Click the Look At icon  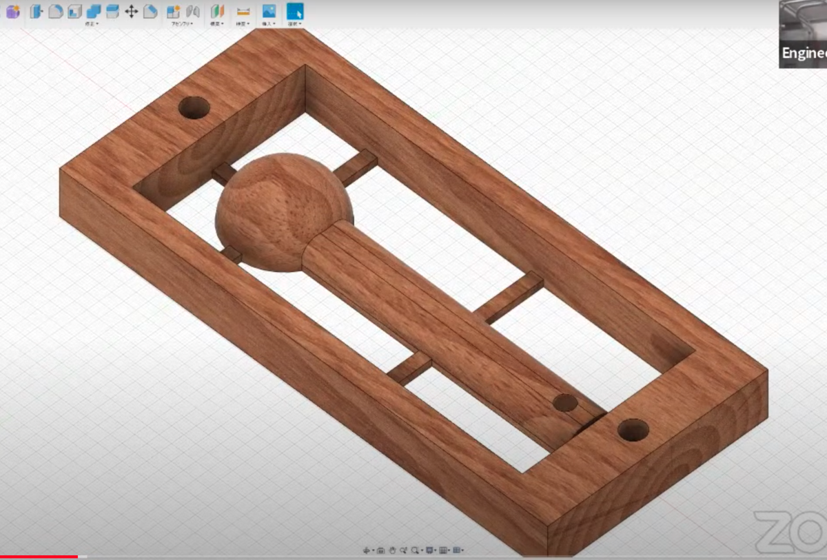click(381, 550)
